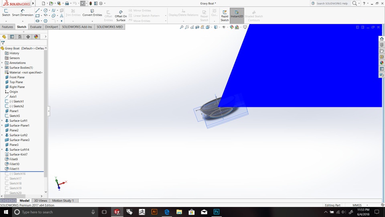The height and width of the screenshot is (217, 385).
Task: Click the Zoom to Fit icon
Action: (182, 27)
